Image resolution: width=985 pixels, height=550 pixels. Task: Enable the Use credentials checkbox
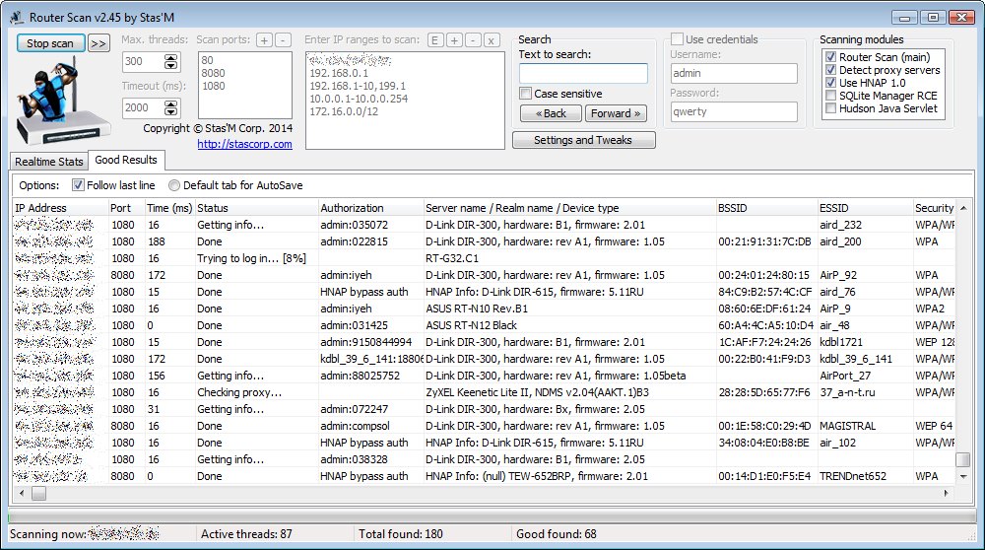[x=678, y=39]
